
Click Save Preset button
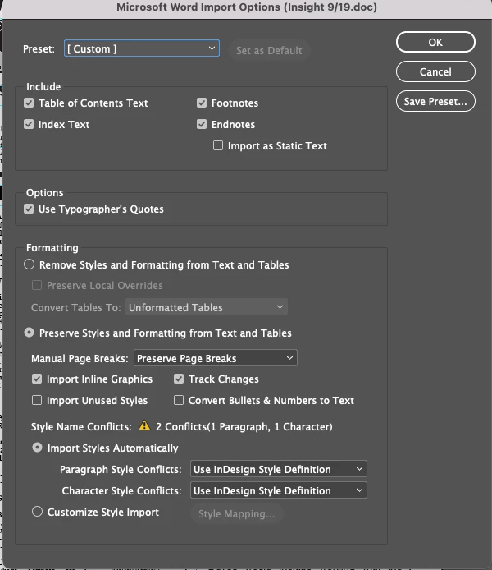pos(435,101)
